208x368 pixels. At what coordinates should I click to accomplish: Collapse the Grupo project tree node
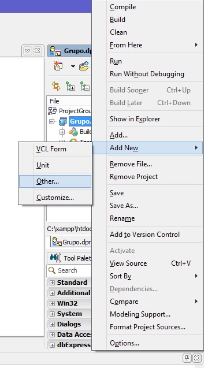click(51, 121)
